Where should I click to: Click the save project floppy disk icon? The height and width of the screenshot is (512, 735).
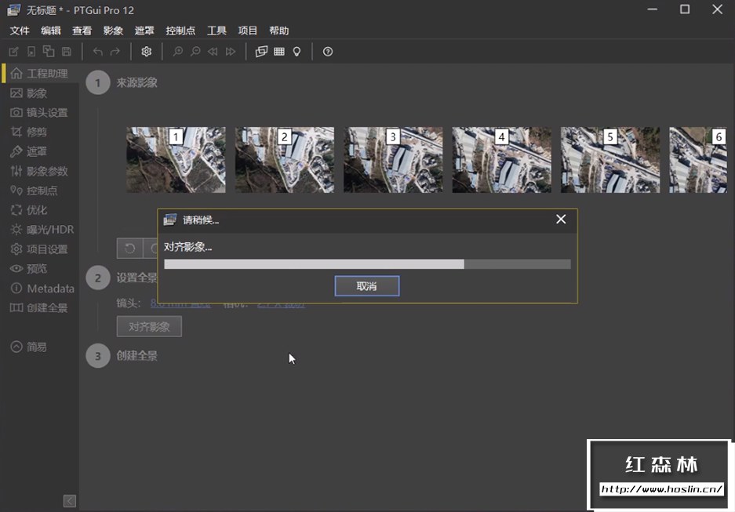click(67, 52)
